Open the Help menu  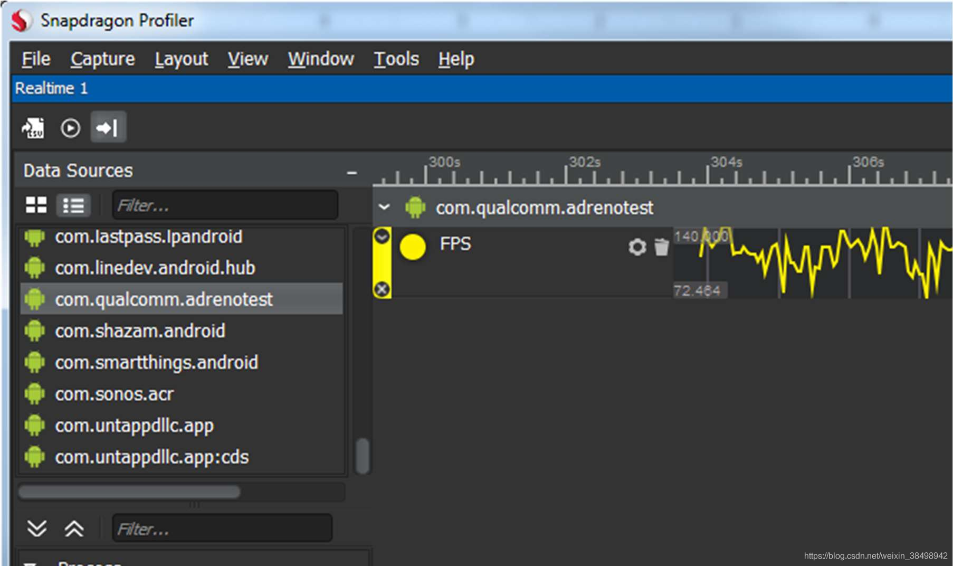pyautogui.click(x=456, y=59)
